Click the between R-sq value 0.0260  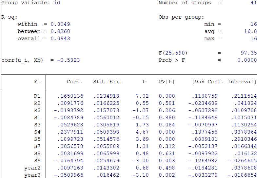coord(60,31)
